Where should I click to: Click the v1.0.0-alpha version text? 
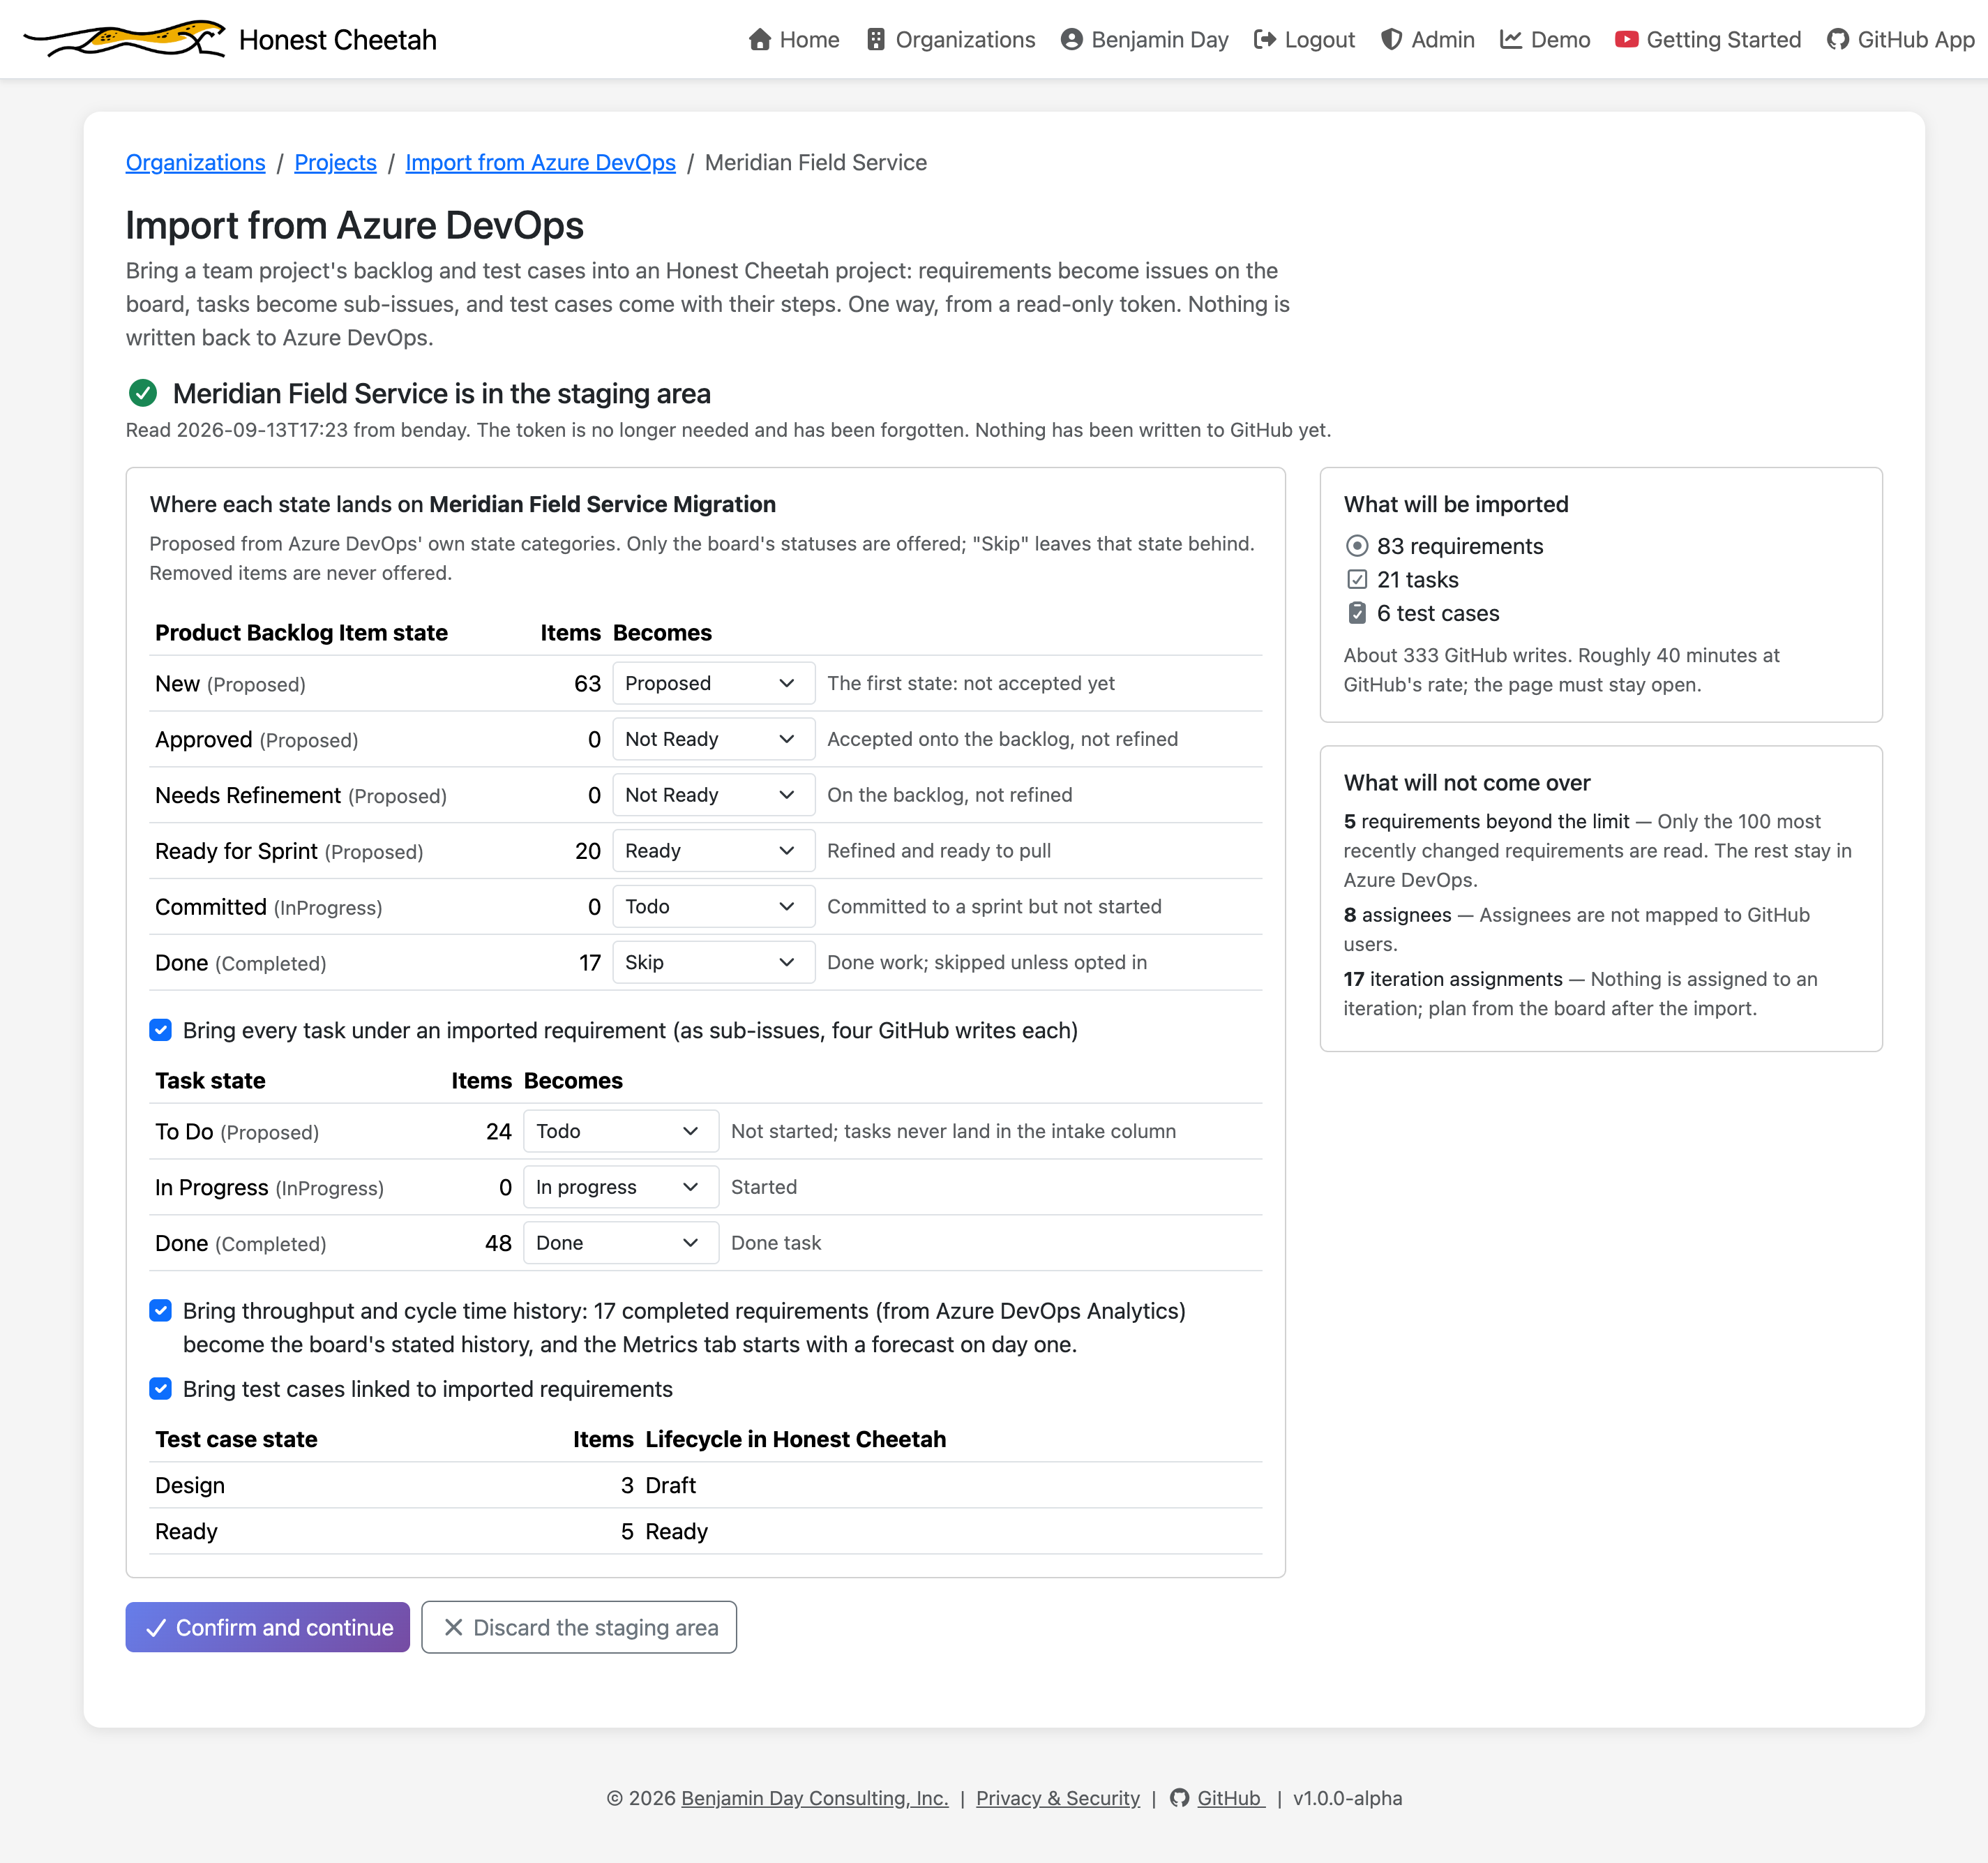[1348, 1798]
